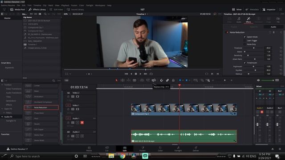This screenshot has height=160, width=285.
Task: Open the Edit Index panel
Action: point(57,9)
